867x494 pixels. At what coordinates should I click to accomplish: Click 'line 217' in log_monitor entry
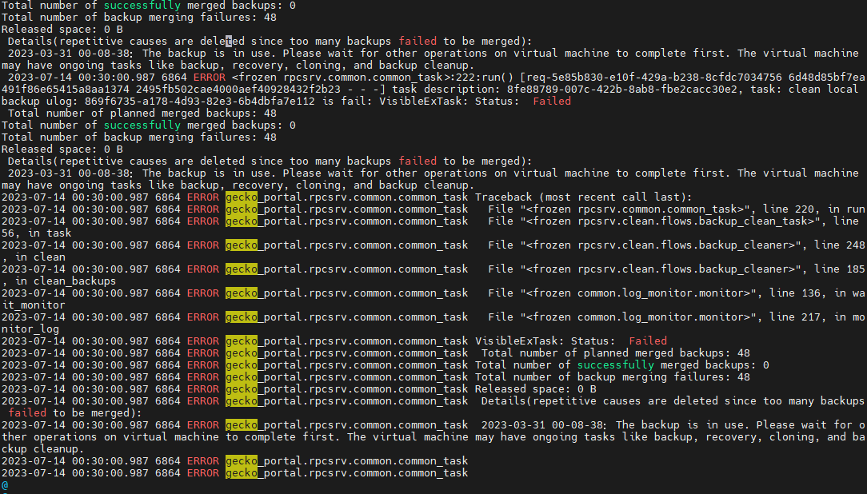[795, 317]
